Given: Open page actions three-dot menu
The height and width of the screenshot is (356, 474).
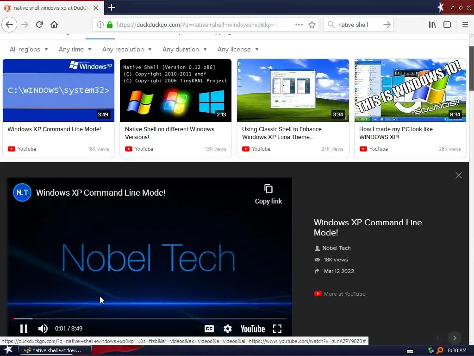Looking at the screenshot, I should pyautogui.click(x=299, y=25).
